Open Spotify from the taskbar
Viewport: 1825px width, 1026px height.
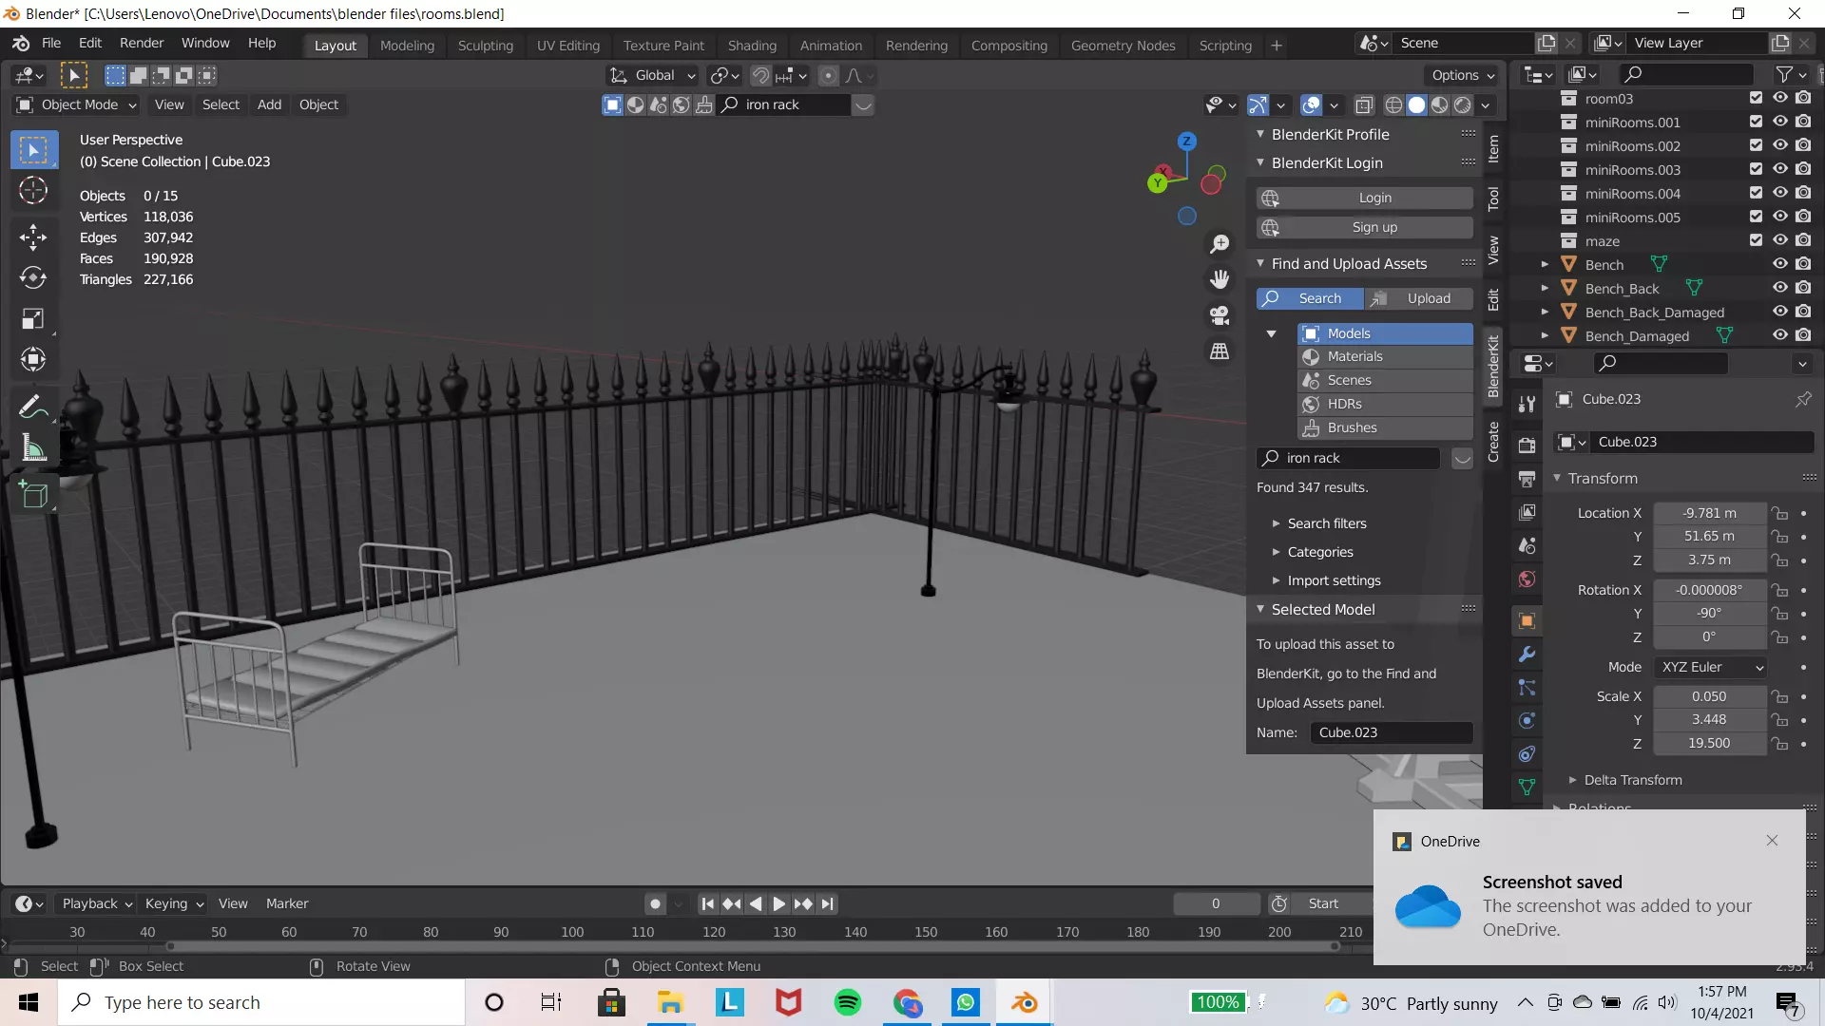(847, 1002)
